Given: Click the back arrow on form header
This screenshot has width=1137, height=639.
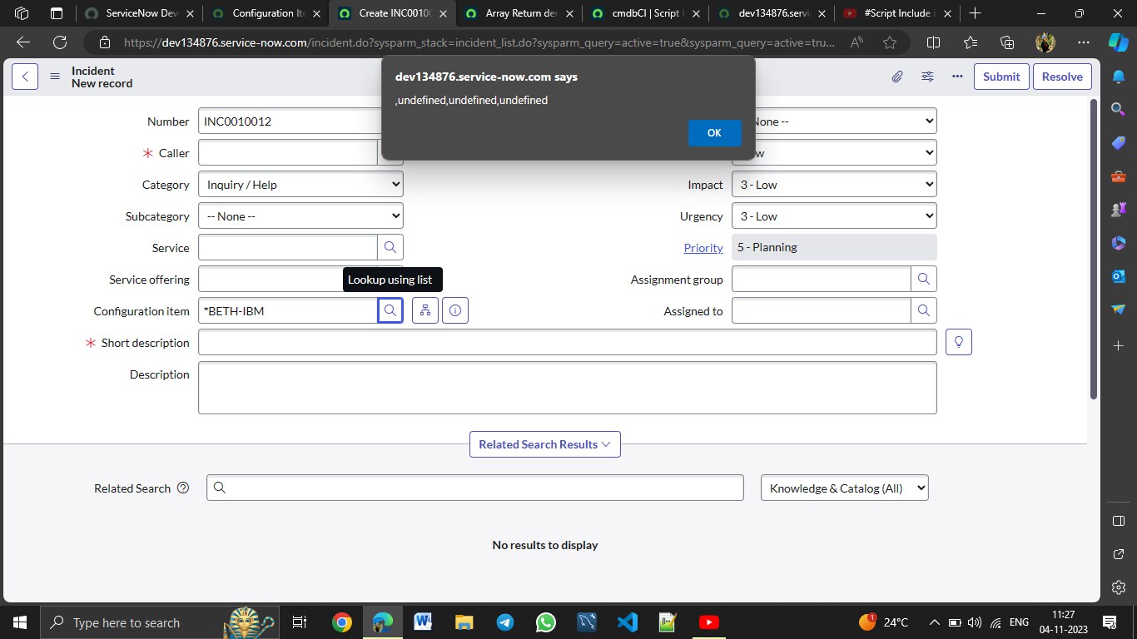Looking at the screenshot, I should [25, 77].
